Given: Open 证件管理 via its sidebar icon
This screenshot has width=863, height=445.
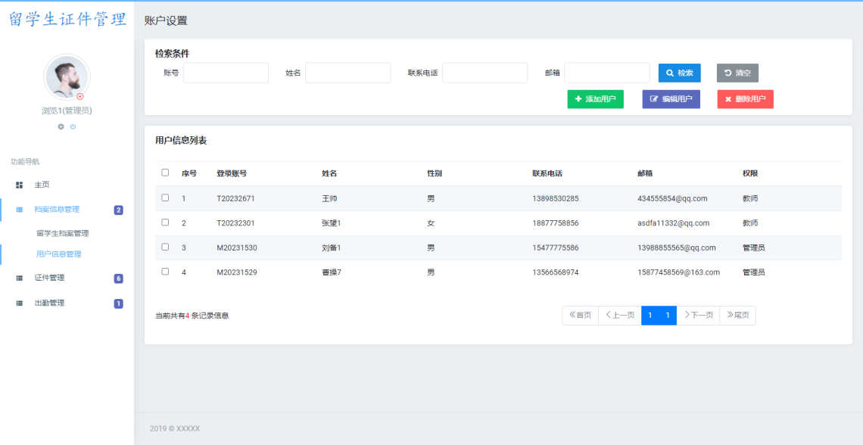Looking at the screenshot, I should [19, 279].
